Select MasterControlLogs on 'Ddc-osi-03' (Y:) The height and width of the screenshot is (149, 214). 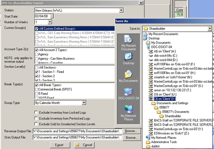pyautogui.click(x=175, y=129)
